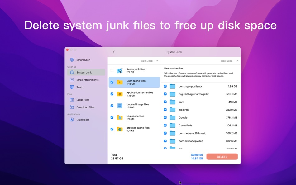Open the category list Size Desc dropdown
This screenshot has width=296, height=185.
pos(150,61)
